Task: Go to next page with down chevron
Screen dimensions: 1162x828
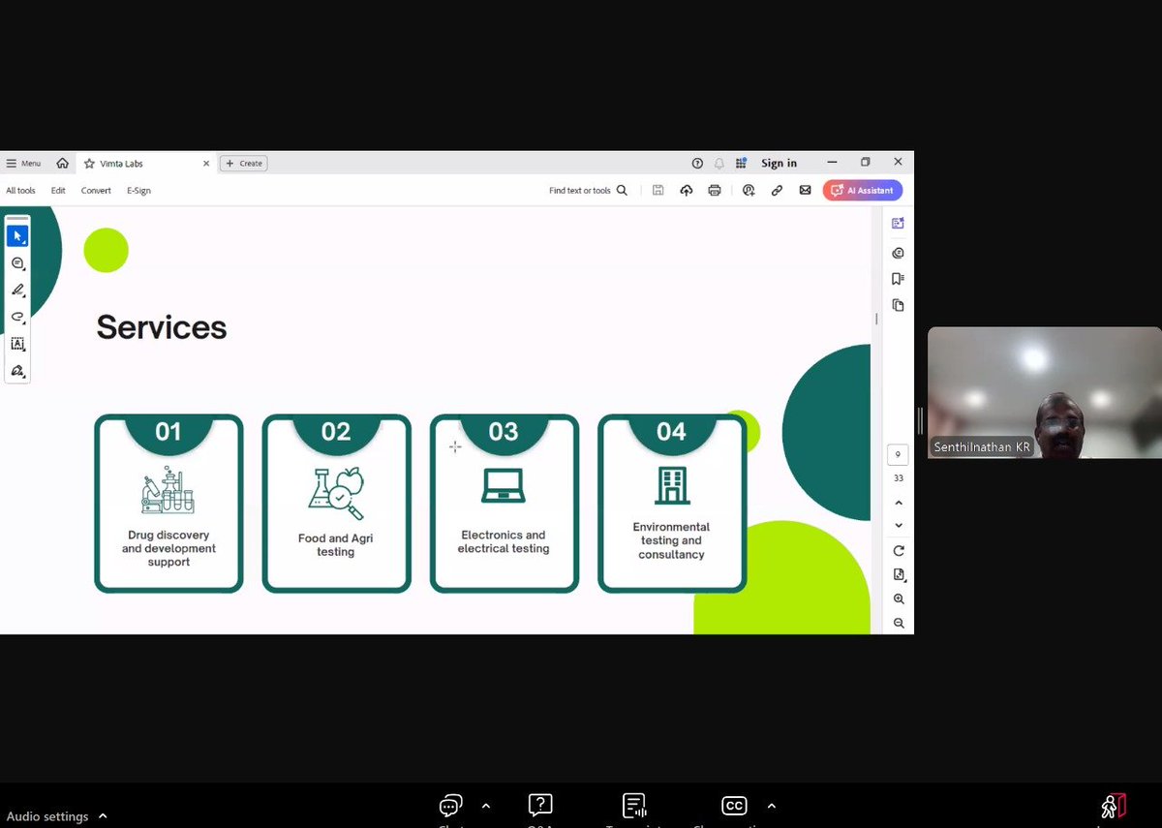Action: 899,526
